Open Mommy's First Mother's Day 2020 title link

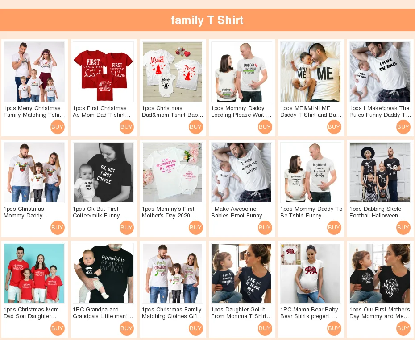[x=169, y=212]
